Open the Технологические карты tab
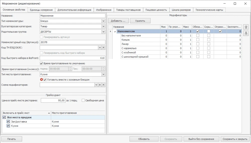The width and height of the screenshot is (251, 143). pos(209,10)
